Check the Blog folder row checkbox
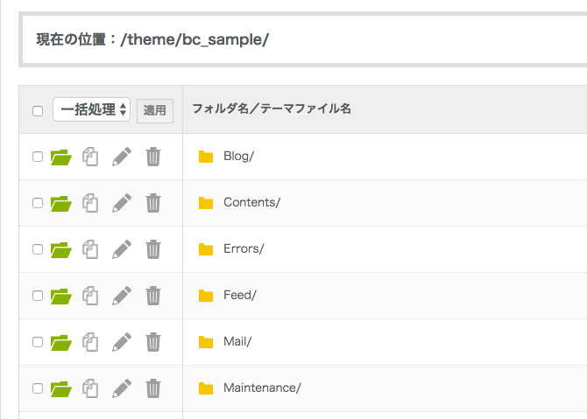The height and width of the screenshot is (419, 587). [38, 157]
